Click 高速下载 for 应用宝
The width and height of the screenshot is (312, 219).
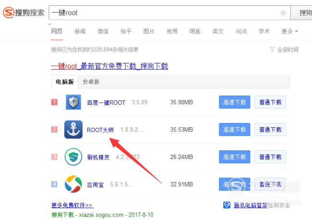click(234, 184)
